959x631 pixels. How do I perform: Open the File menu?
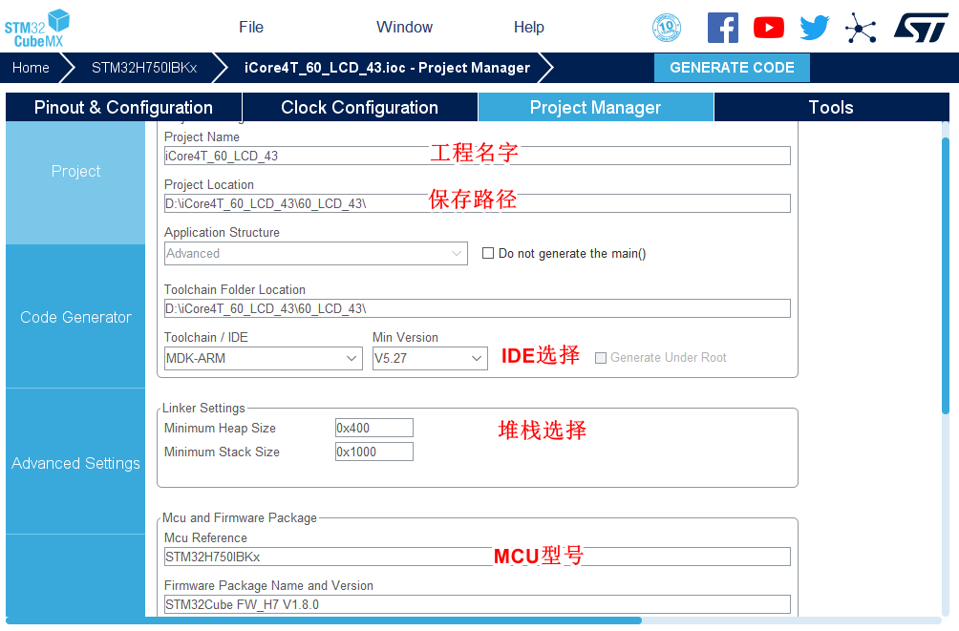pos(251,27)
